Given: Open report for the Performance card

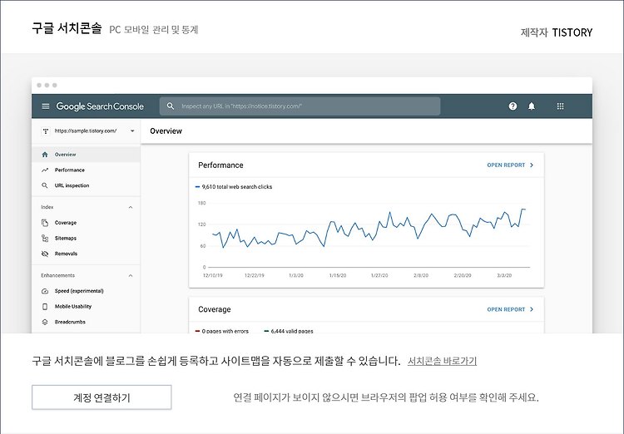Looking at the screenshot, I should click(x=510, y=165).
